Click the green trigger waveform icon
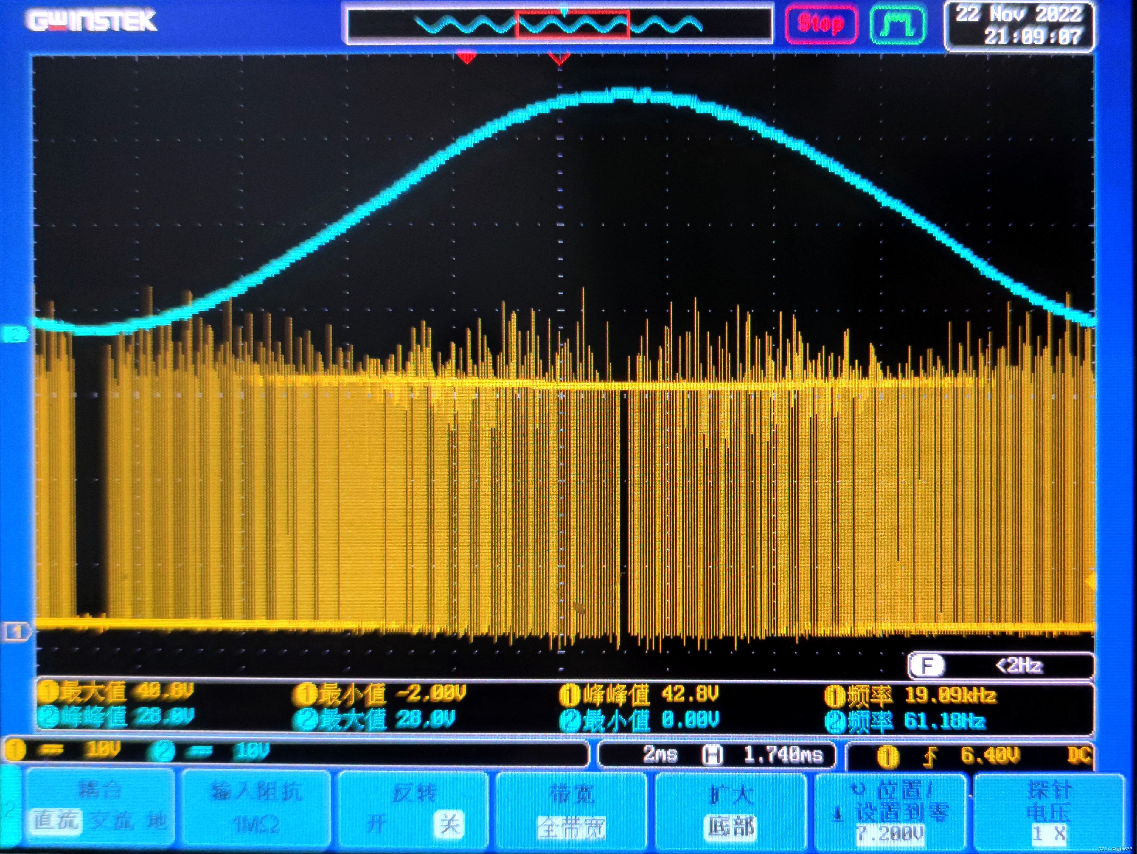 tap(897, 24)
